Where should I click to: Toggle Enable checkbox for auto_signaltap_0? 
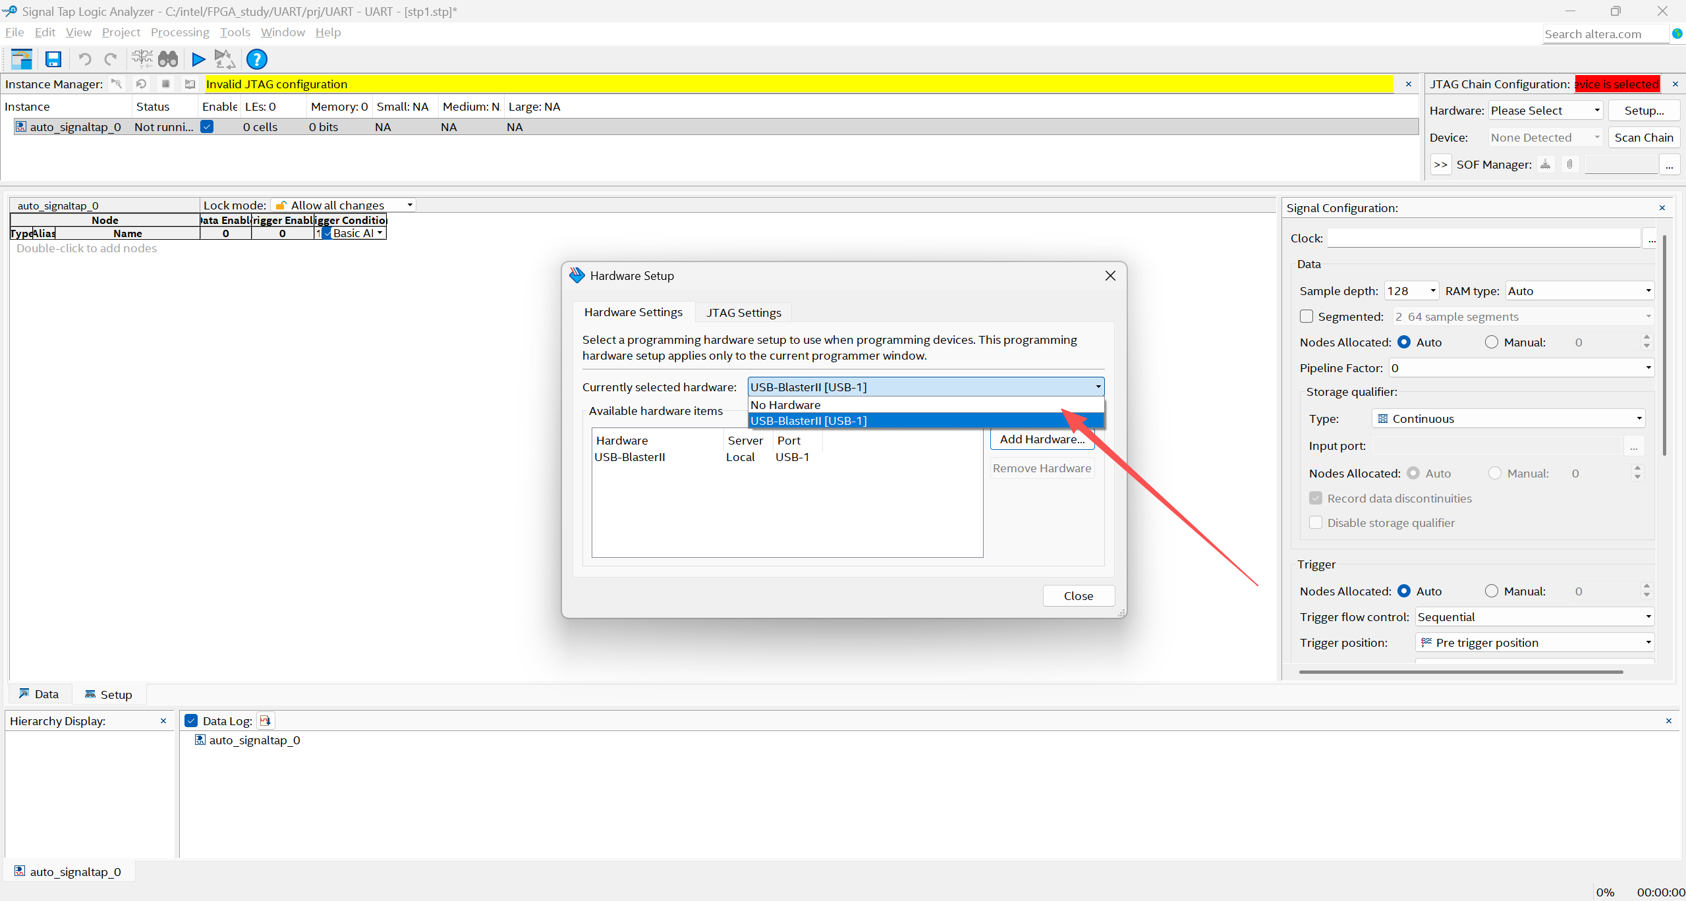pyautogui.click(x=207, y=126)
